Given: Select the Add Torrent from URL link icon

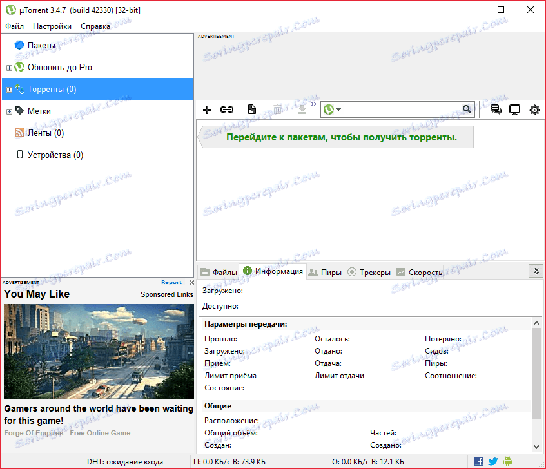Looking at the screenshot, I should [x=227, y=110].
